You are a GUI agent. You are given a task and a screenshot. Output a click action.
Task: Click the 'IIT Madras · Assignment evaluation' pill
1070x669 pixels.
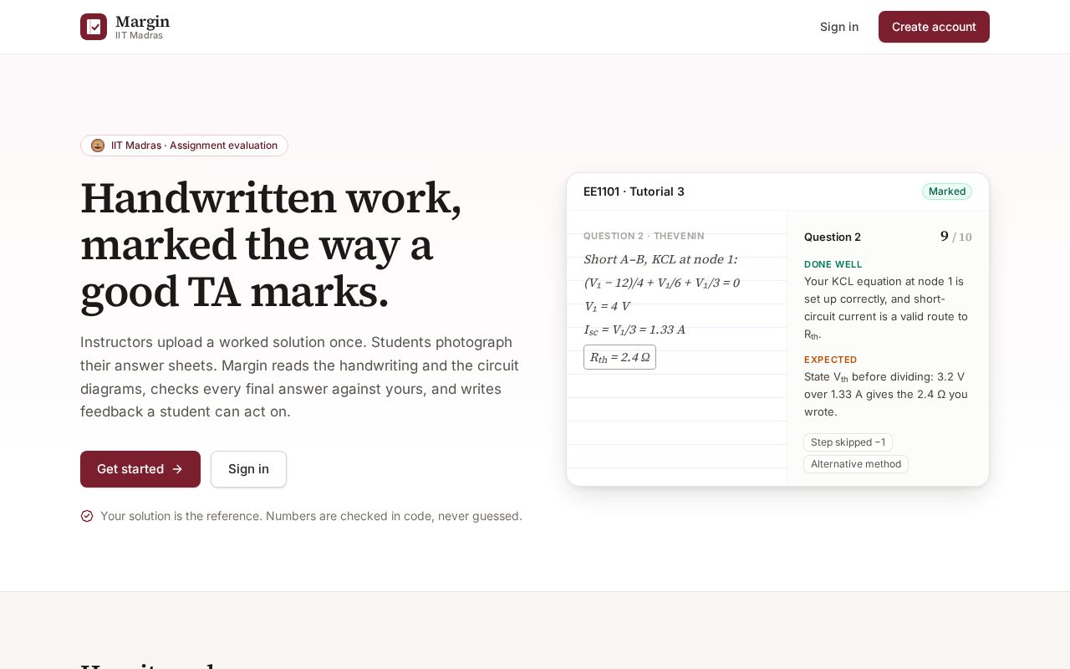click(184, 146)
